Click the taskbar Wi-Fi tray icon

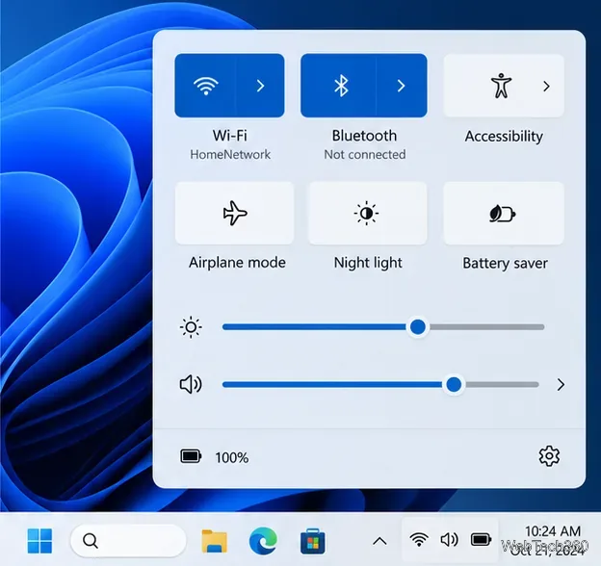(419, 540)
